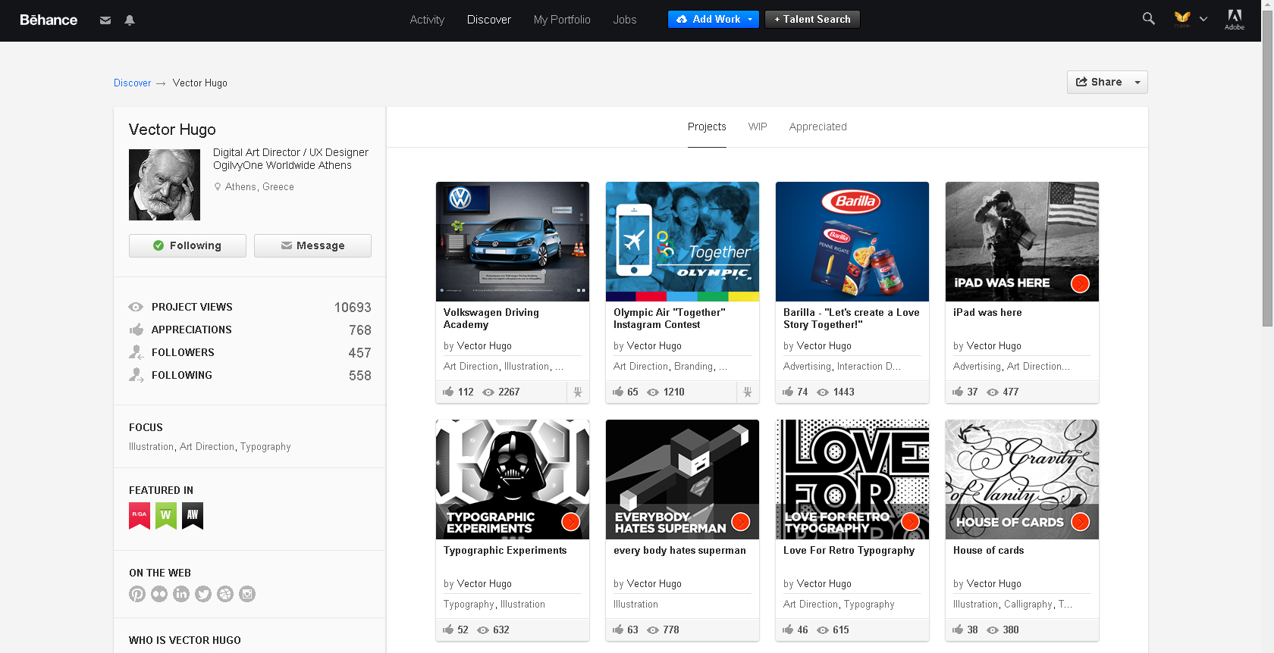Click views eye icon on iPad was here card
Image resolution: width=1274 pixels, height=653 pixels.
point(993,392)
